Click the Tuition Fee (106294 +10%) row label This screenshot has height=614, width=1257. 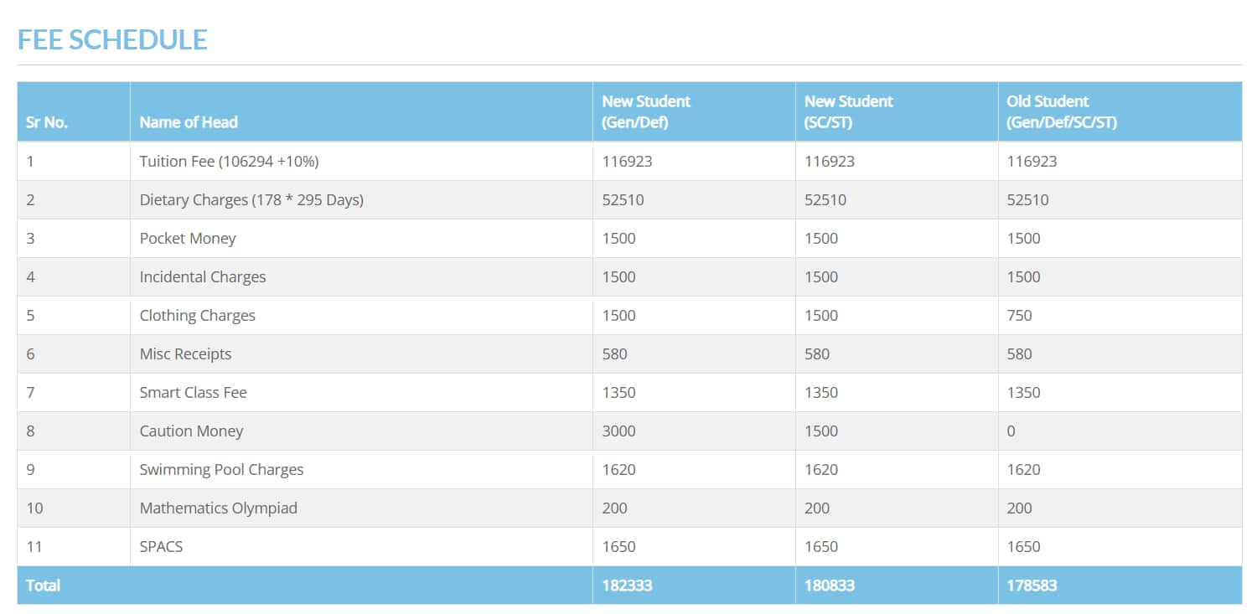pos(229,162)
